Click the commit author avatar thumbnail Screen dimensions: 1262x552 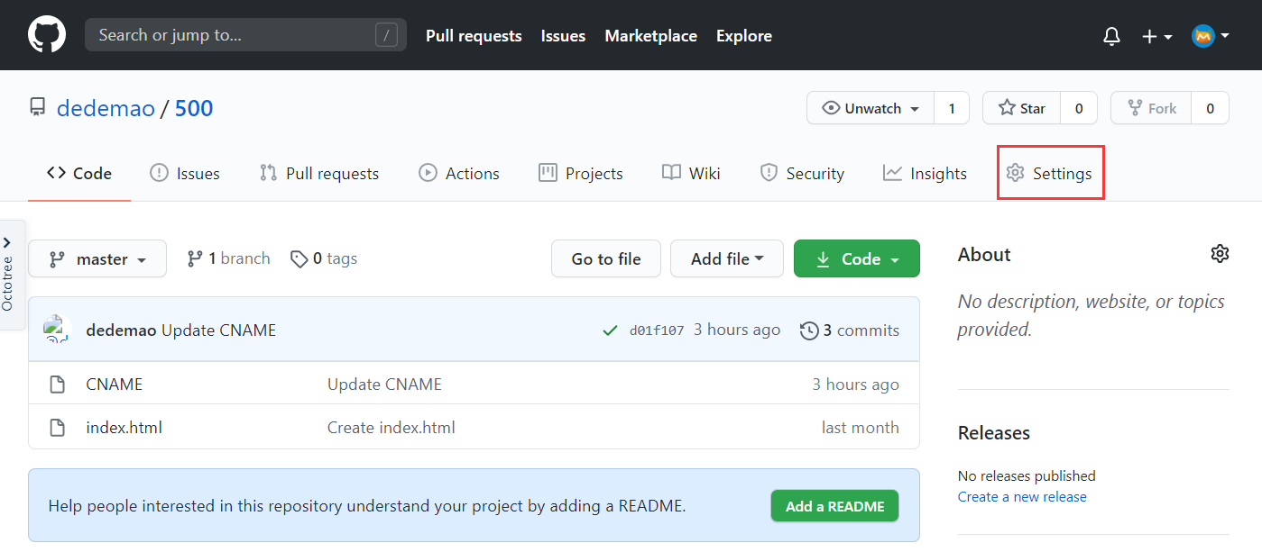pos(58,330)
